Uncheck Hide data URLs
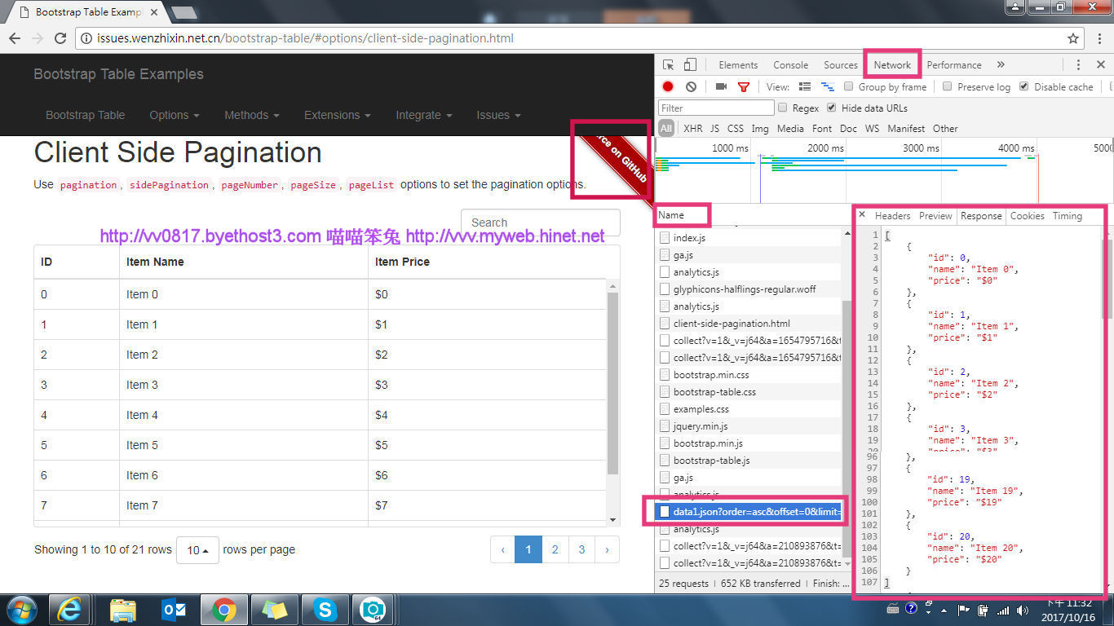This screenshot has height=626, width=1114. point(832,108)
